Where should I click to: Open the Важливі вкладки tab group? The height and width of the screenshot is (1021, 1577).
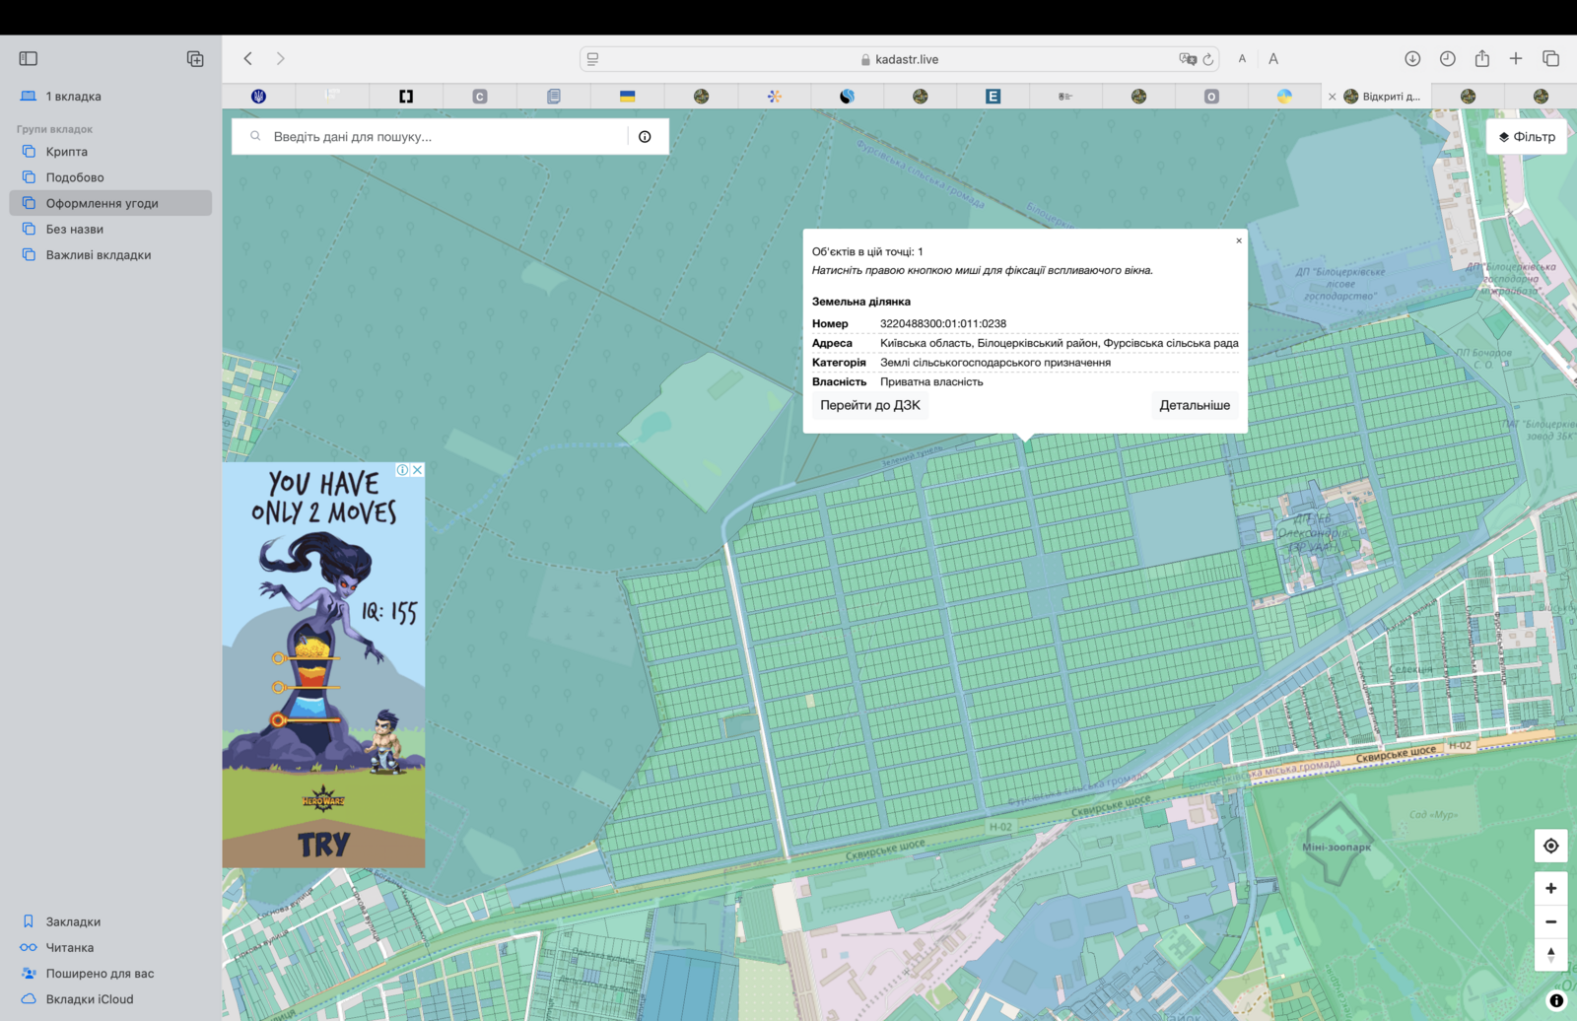pyautogui.click(x=99, y=255)
